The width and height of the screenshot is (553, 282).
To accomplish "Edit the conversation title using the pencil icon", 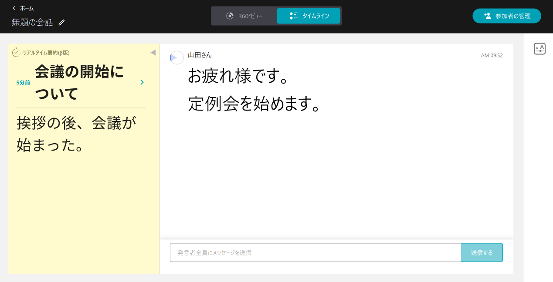I will (x=61, y=22).
